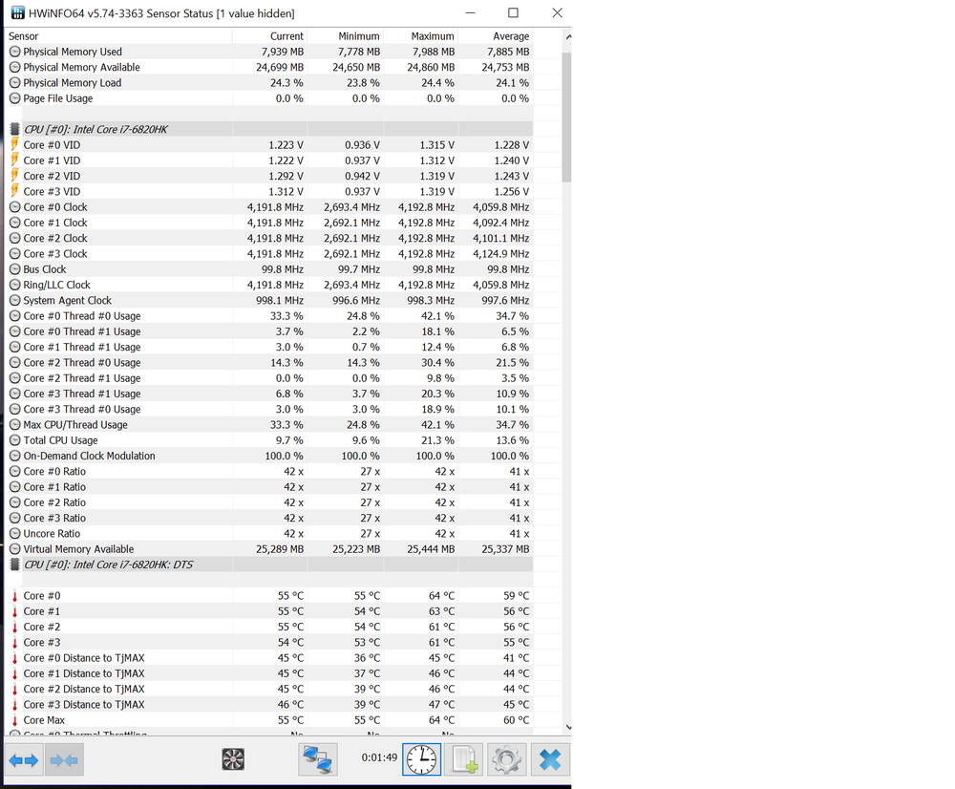Select the Physical Memory Used row

coord(73,52)
